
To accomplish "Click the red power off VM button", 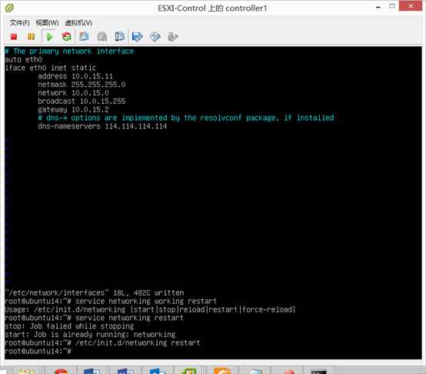I will (x=14, y=37).
